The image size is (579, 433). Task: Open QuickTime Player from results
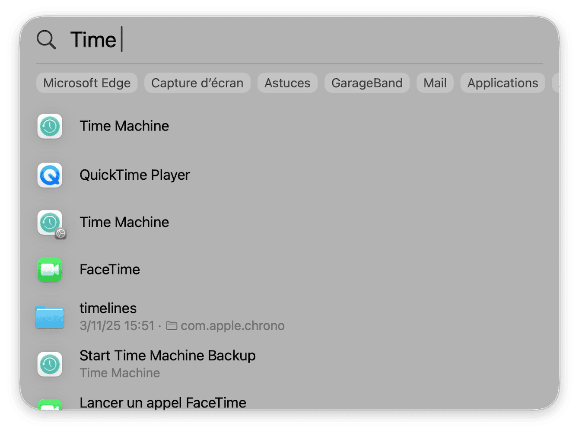134,175
